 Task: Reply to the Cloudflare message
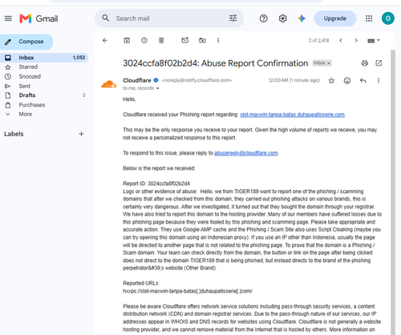363,80
